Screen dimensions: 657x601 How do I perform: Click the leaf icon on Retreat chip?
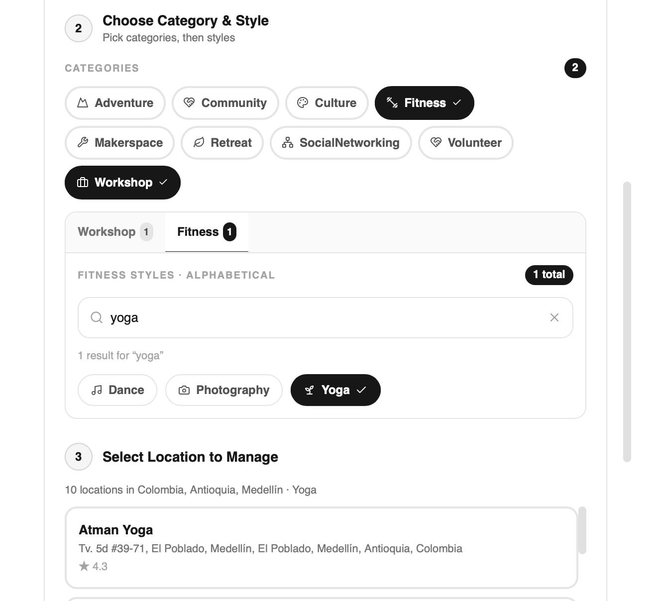pyautogui.click(x=199, y=143)
